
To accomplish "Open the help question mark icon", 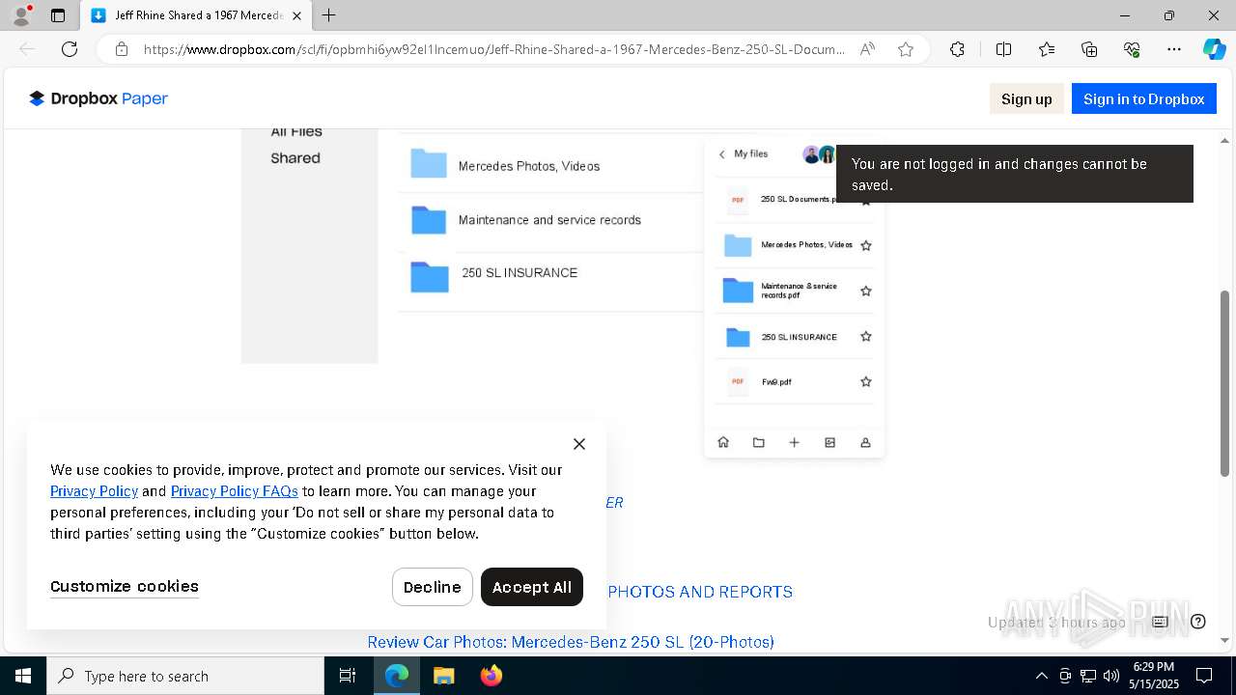I will [x=1198, y=622].
